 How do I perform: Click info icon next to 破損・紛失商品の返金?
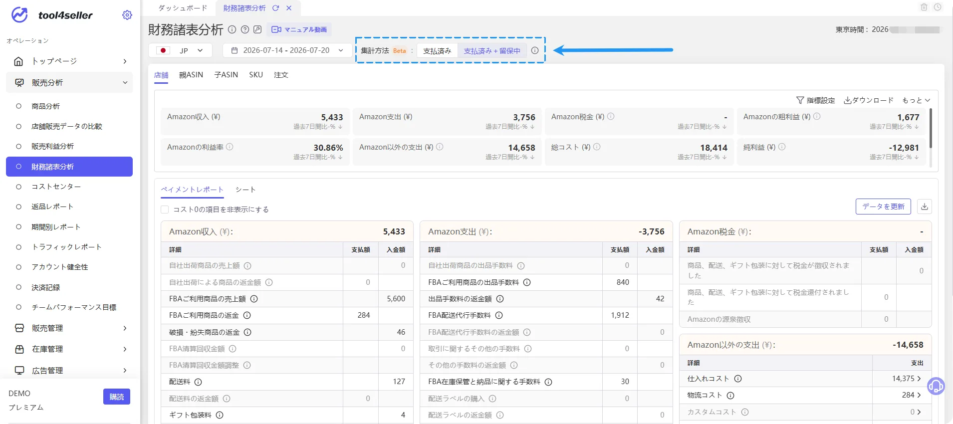[247, 332]
